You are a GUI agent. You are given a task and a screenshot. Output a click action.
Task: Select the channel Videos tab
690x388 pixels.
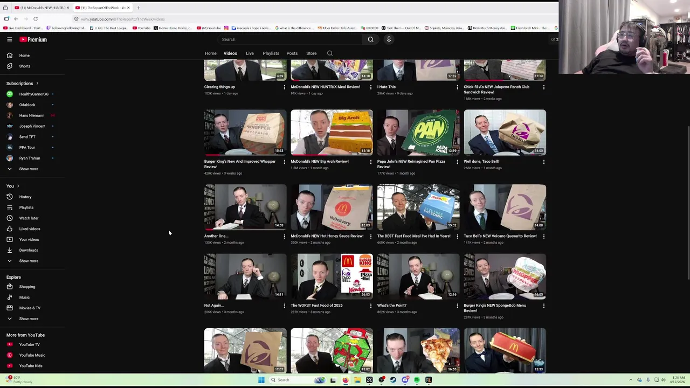(x=230, y=53)
